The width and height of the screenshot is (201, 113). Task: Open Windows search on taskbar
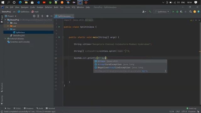8,2
